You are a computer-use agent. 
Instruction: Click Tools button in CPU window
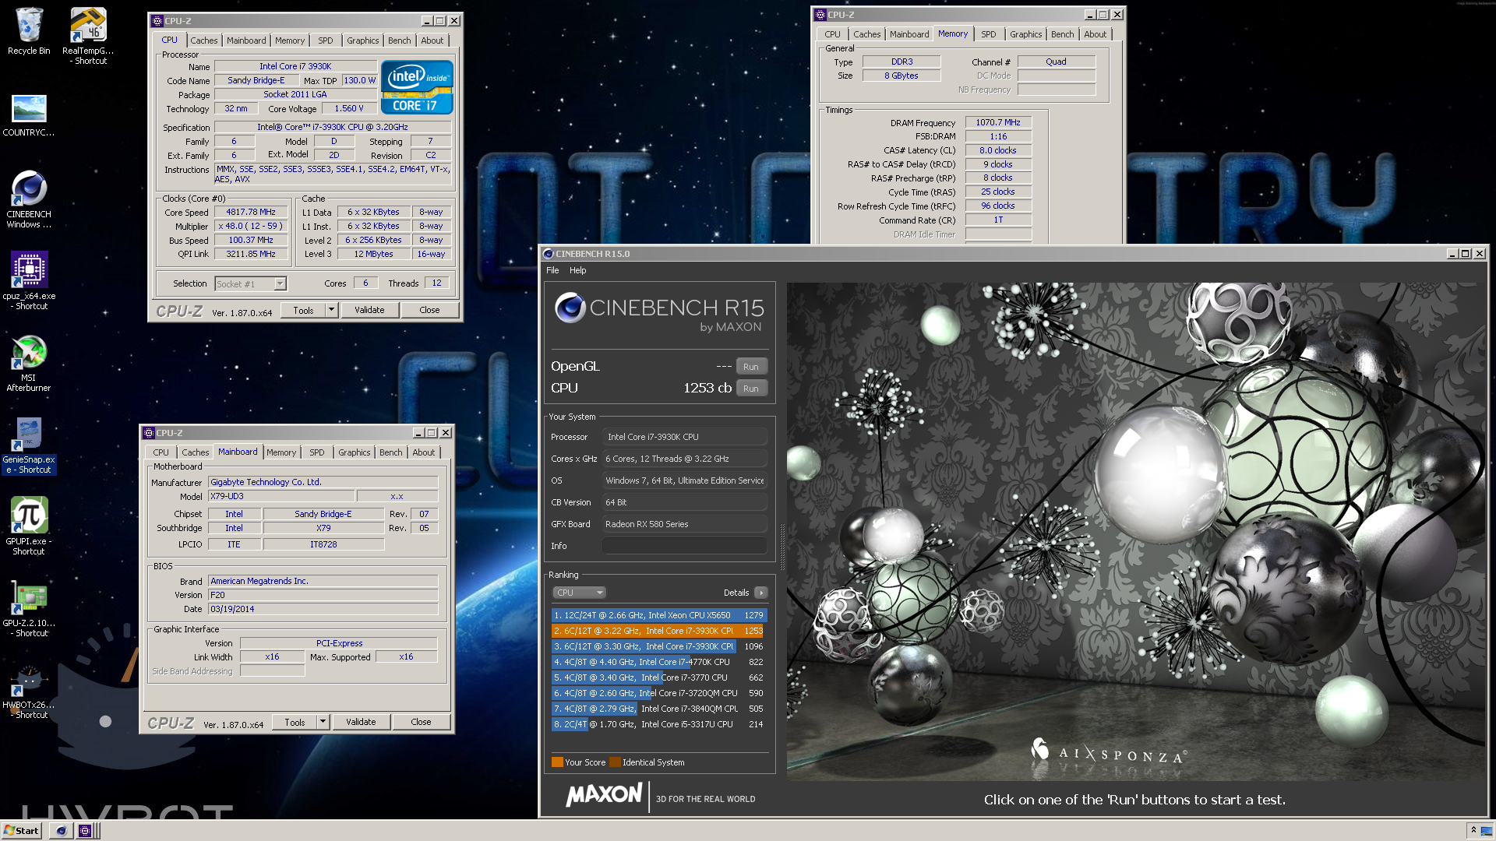pyautogui.click(x=303, y=310)
